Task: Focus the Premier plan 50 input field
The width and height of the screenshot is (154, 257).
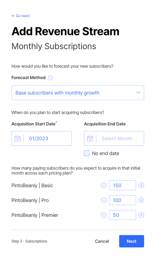Action: pyautogui.click(x=123, y=215)
